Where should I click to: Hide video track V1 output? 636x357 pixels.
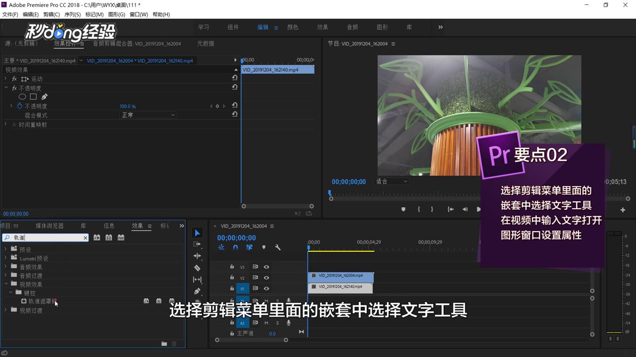[x=266, y=289]
